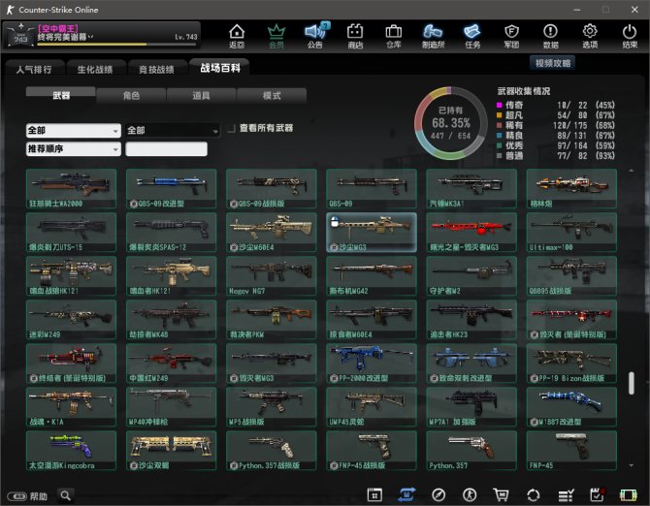Select the 武器 weapons sub-tab
Viewport: 650px width, 506px height.
(61, 94)
